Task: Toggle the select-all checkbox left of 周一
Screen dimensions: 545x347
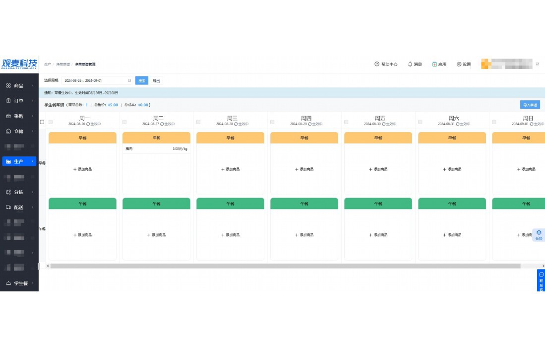Action: (42, 122)
